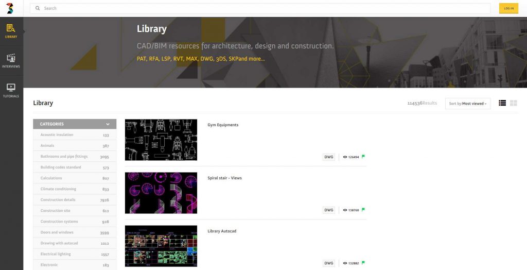The width and height of the screenshot is (527, 270).
Task: Select Building codes standard category
Action: [x=75, y=167]
